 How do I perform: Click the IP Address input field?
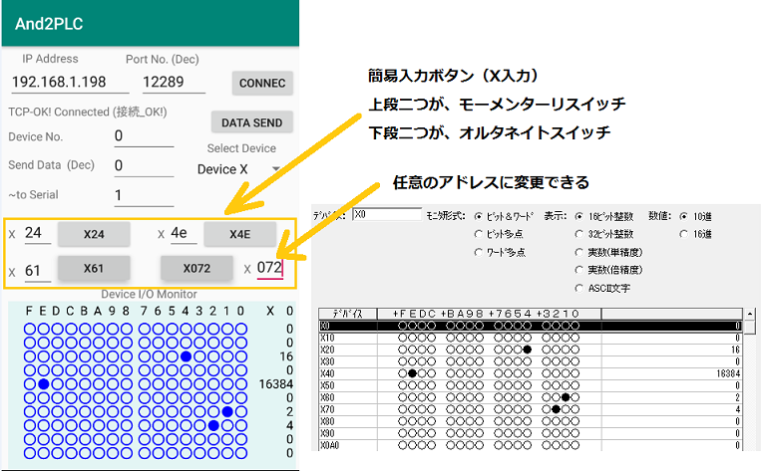point(58,83)
